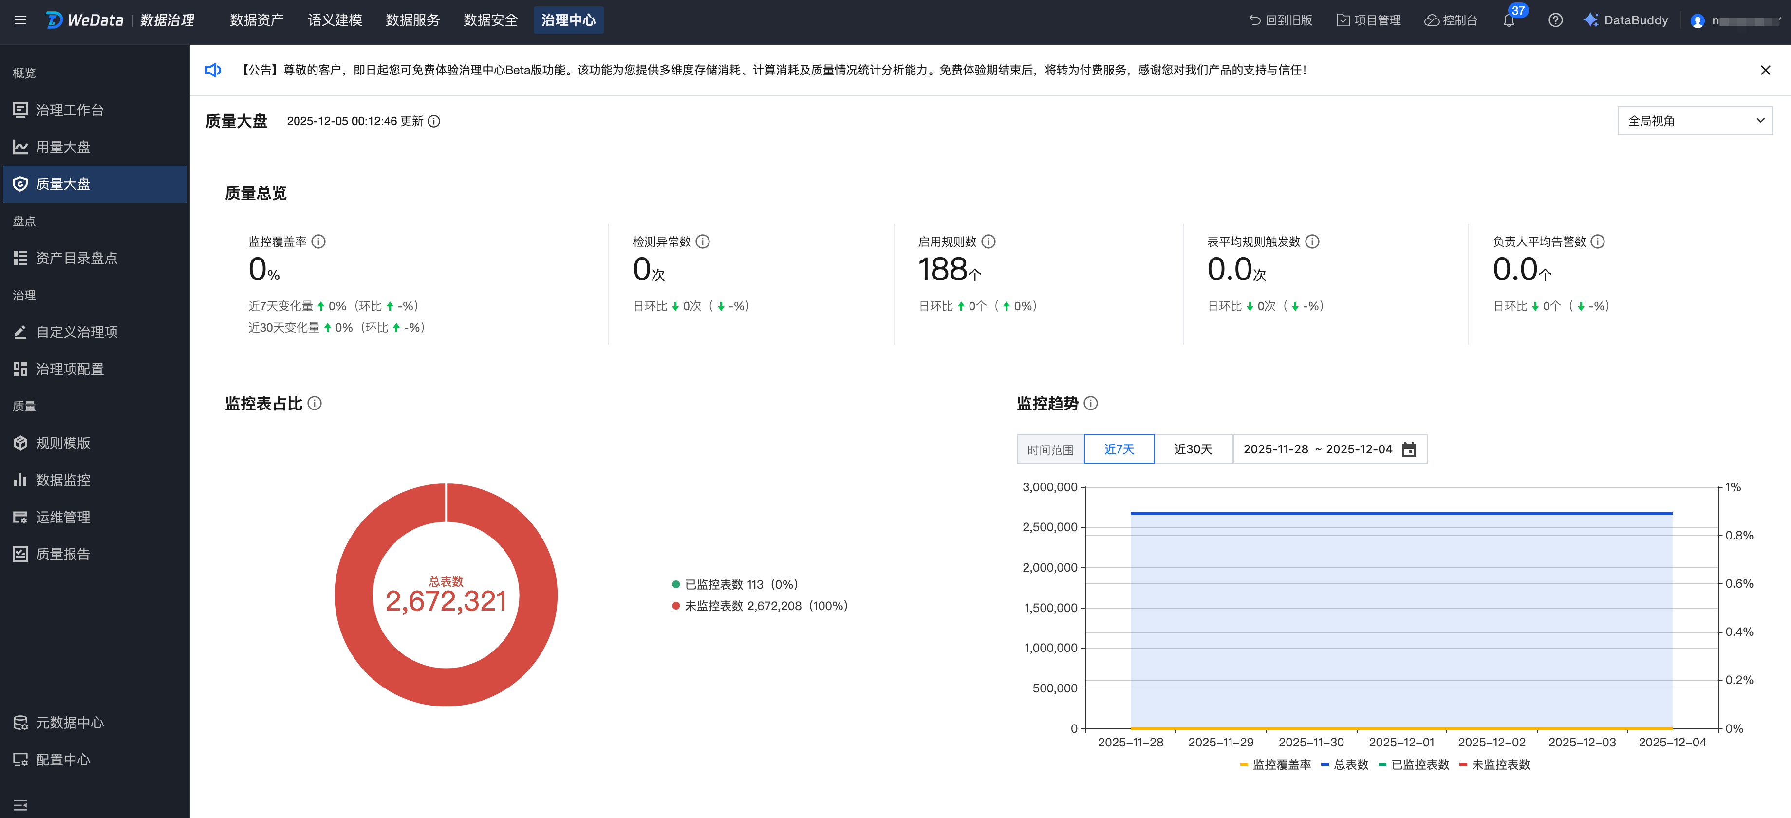
Task: Select the 近30天 time range option
Action: click(1193, 450)
